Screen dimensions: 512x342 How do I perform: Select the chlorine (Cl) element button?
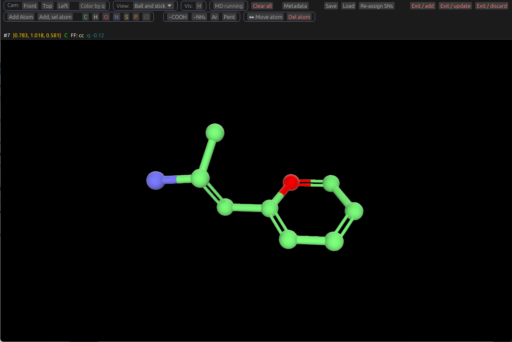click(x=146, y=17)
